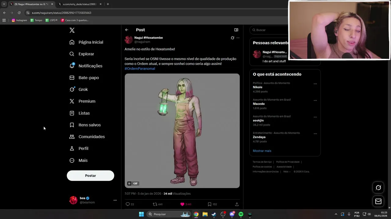Toggle the like heart on the post
Screen dimensions: 391x219
[x=182, y=204]
